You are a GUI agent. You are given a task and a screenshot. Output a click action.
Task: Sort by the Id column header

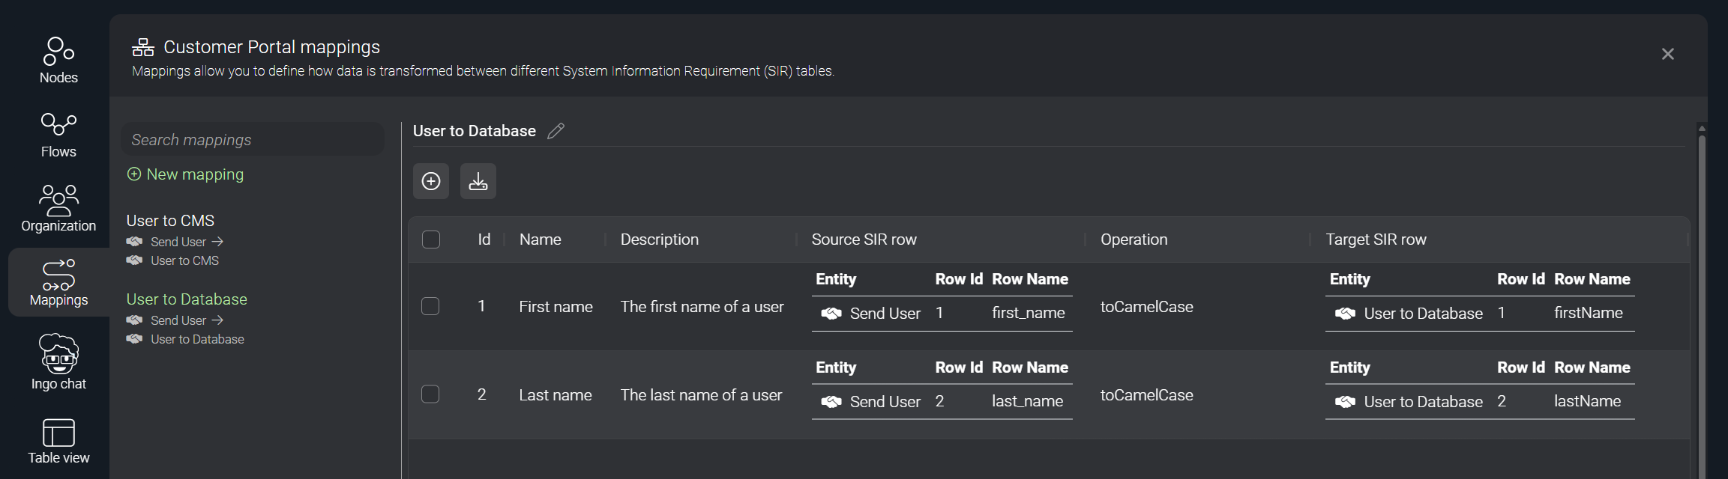pos(484,239)
